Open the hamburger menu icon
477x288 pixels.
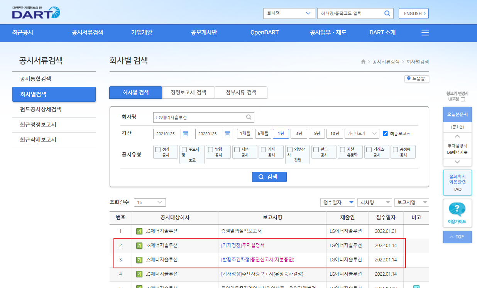425,33
